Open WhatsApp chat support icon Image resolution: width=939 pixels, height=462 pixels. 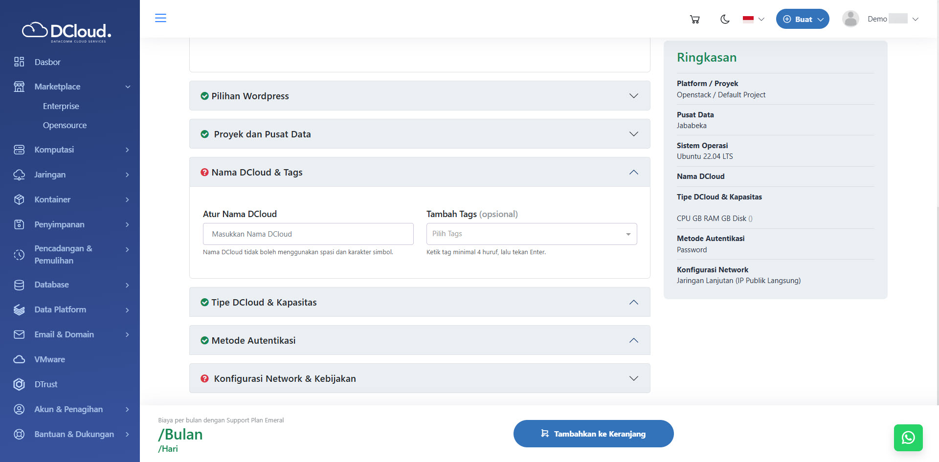(908, 438)
